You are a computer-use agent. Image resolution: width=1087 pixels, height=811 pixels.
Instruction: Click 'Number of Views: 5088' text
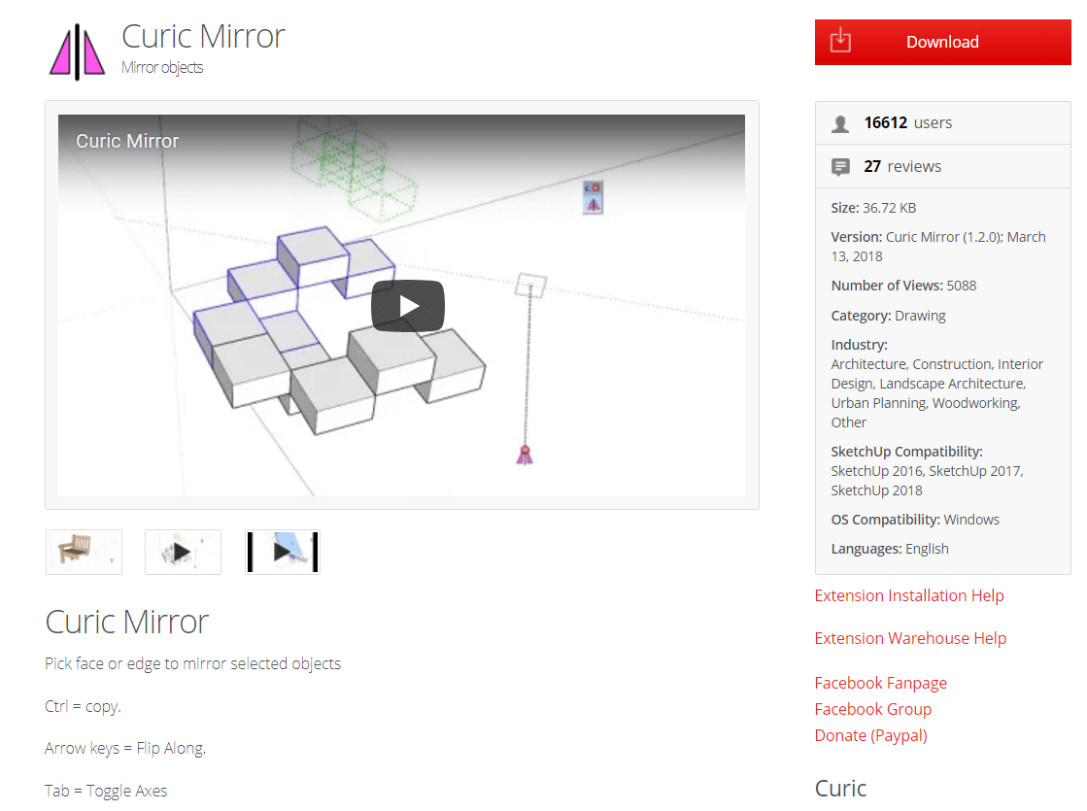pos(904,286)
